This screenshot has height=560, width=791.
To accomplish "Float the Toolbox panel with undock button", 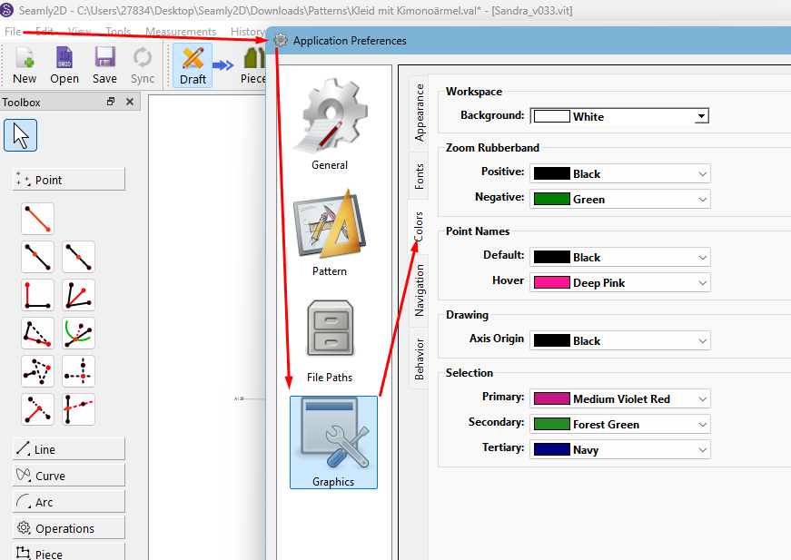I will [x=111, y=102].
